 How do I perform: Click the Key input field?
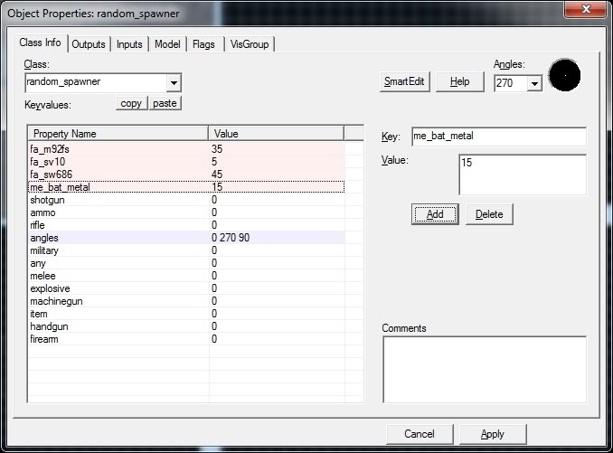[497, 137]
